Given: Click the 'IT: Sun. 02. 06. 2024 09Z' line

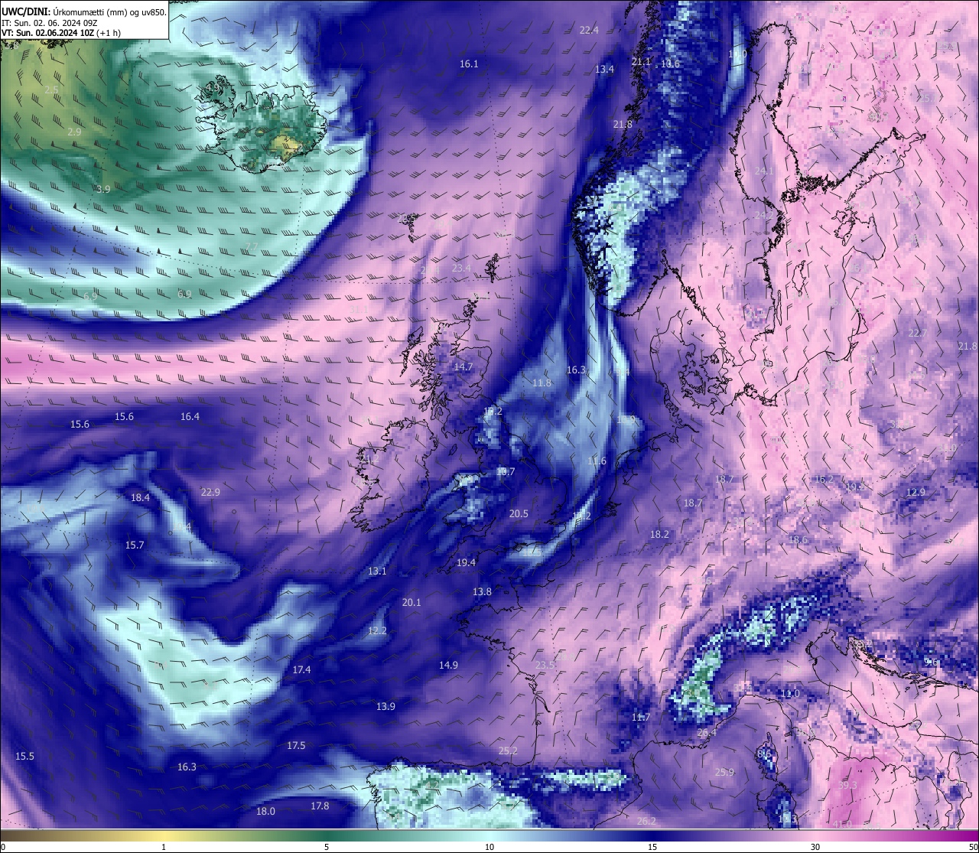Looking at the screenshot, I should click(x=49, y=23).
